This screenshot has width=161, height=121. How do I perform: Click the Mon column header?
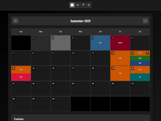[41, 32]
